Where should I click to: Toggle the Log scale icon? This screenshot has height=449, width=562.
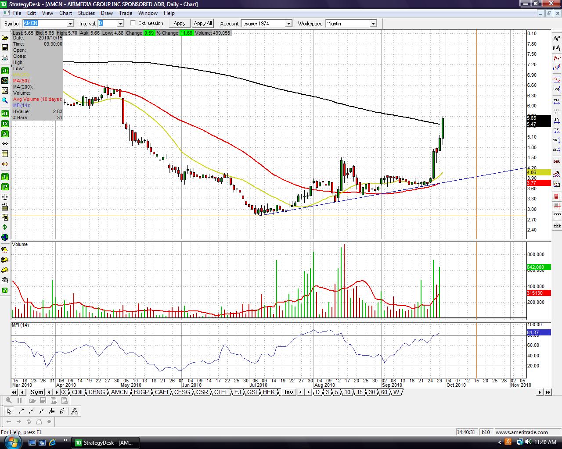557,89
